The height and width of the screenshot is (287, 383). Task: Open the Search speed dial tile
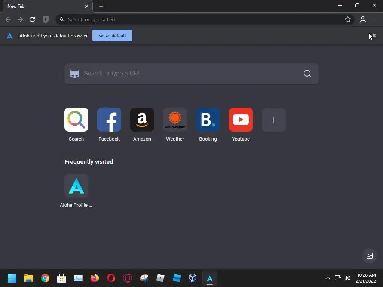(76, 120)
